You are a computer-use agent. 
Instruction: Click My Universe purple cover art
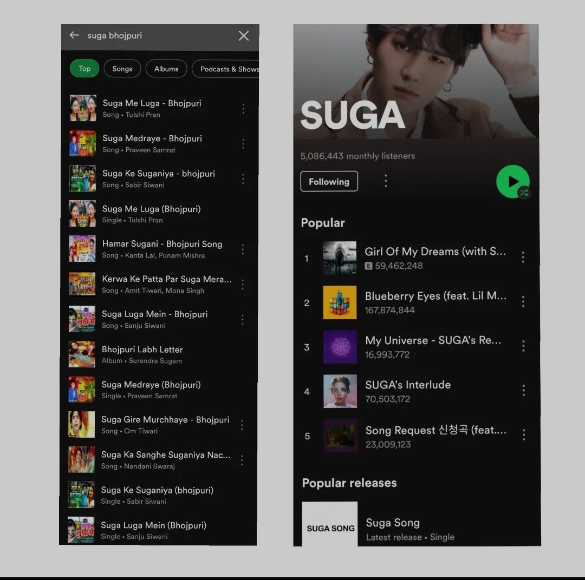click(340, 347)
